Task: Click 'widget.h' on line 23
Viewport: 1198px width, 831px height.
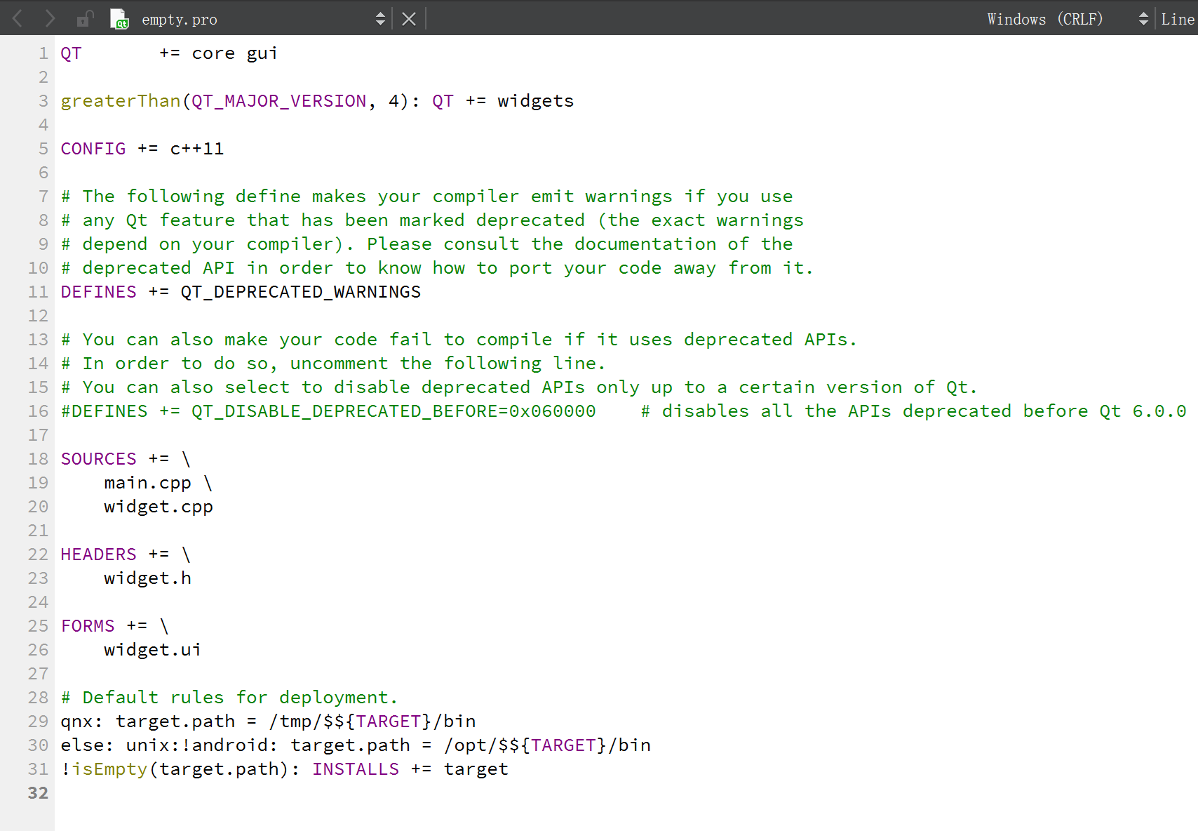Action: click(148, 578)
